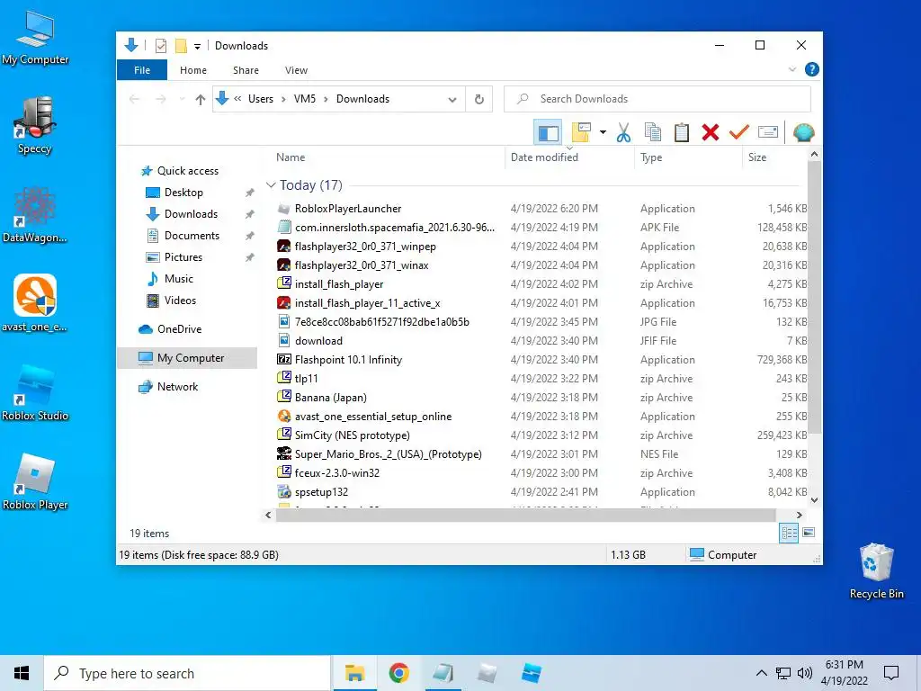Select Quick access in navigation pane

point(187,171)
